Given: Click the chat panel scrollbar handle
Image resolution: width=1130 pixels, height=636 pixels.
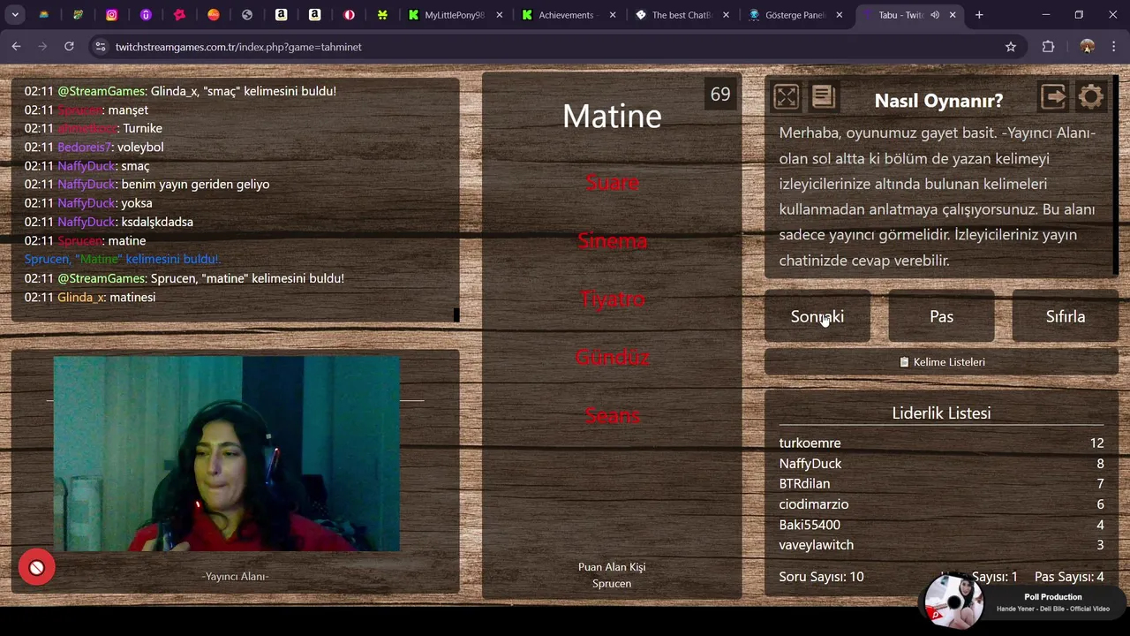Looking at the screenshot, I should click(456, 315).
